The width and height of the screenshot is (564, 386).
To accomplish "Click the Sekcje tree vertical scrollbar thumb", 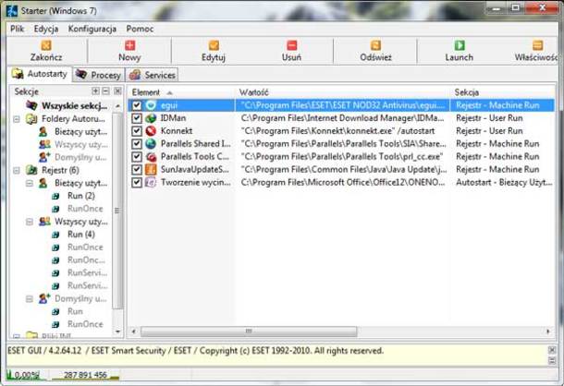I will click(x=117, y=211).
